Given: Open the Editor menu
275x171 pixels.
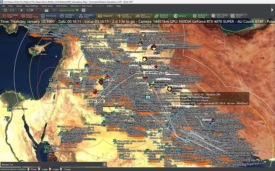Looking at the screenshot, I should pyautogui.click(x=110, y=6).
